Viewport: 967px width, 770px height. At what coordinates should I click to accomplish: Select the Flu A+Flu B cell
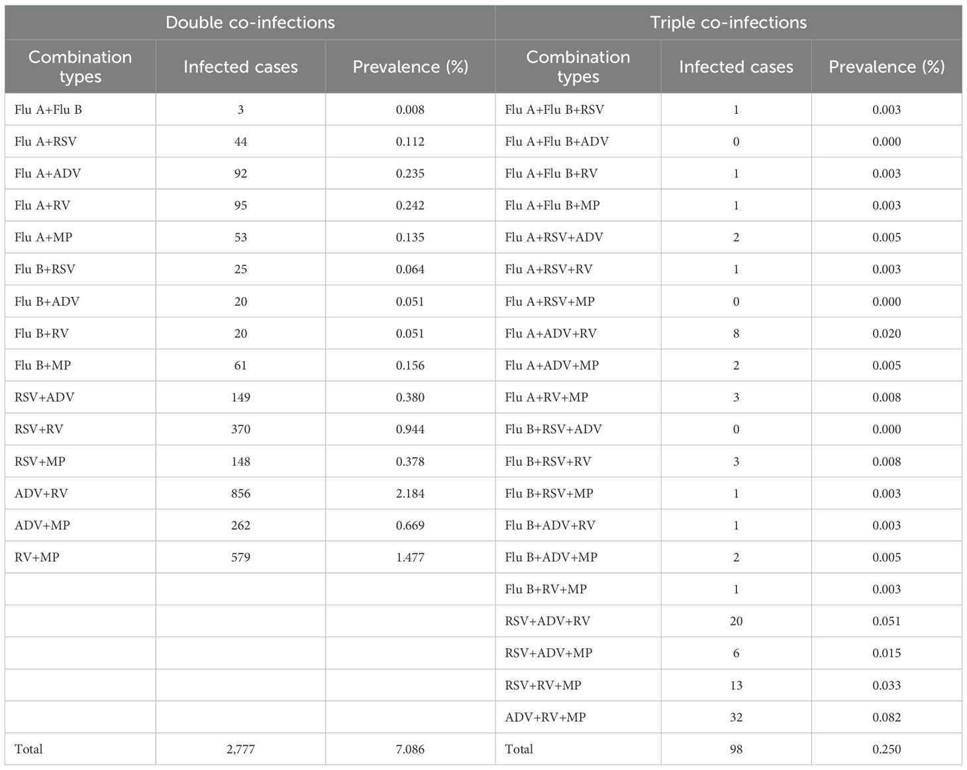[x=48, y=110]
